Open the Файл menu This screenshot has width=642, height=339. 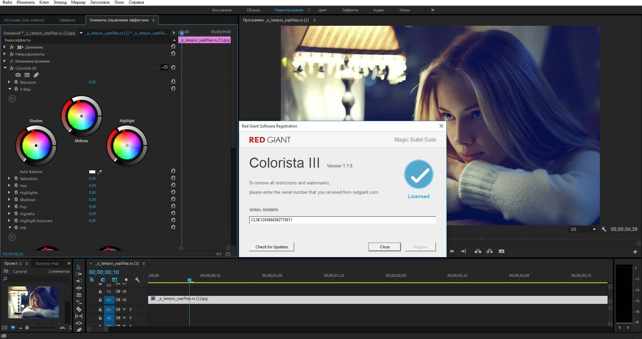pyautogui.click(x=7, y=2)
